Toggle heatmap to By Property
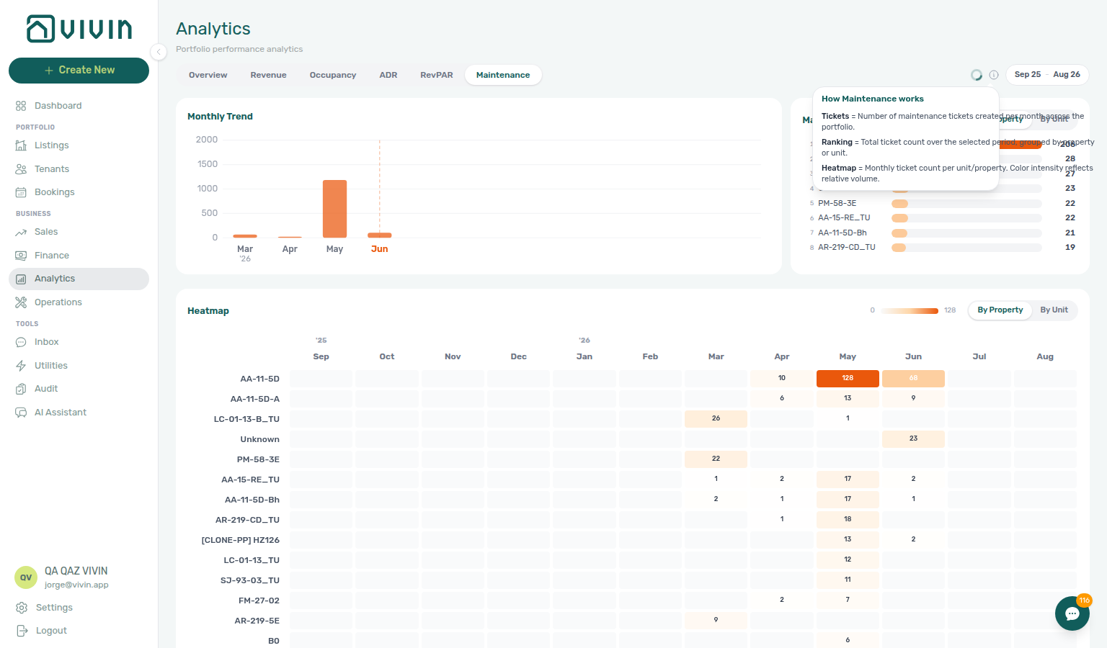The width and height of the screenshot is (1107, 648). tap(1000, 310)
